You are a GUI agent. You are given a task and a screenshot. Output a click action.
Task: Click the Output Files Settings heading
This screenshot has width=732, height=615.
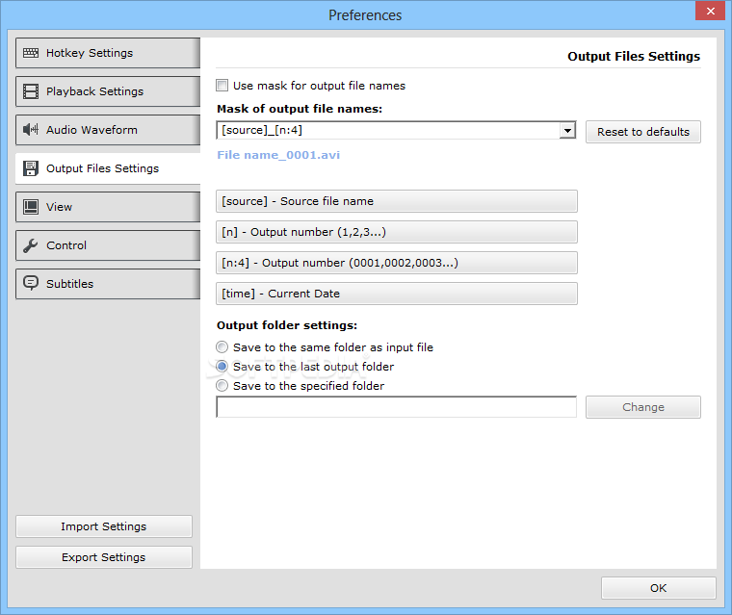point(634,57)
